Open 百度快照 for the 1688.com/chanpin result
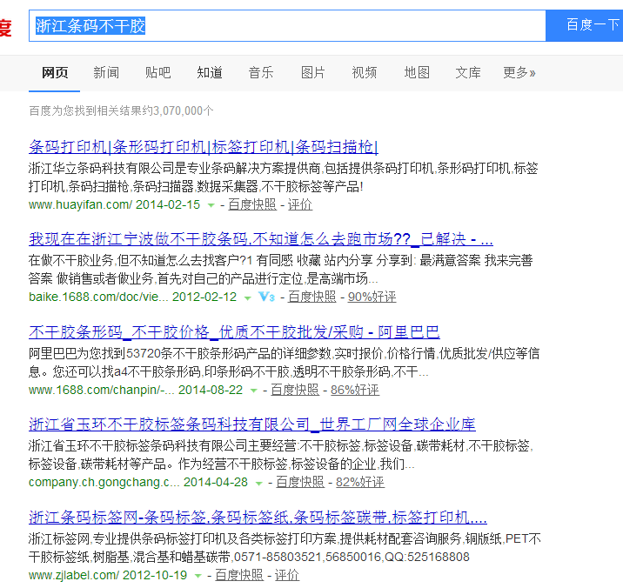This screenshot has width=623, height=588. pyautogui.click(x=295, y=390)
